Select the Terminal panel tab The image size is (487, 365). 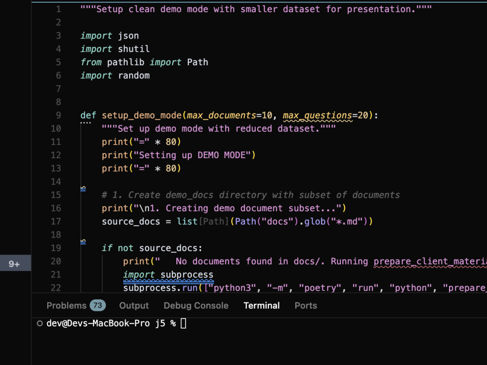tap(262, 306)
